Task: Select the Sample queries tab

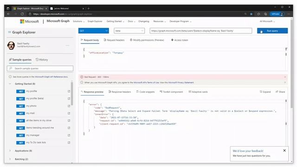Action: coord(20,60)
